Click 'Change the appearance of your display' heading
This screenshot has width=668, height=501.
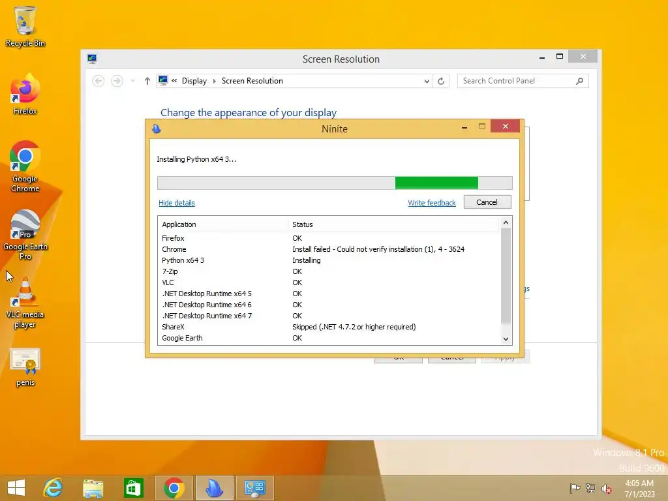[249, 113]
